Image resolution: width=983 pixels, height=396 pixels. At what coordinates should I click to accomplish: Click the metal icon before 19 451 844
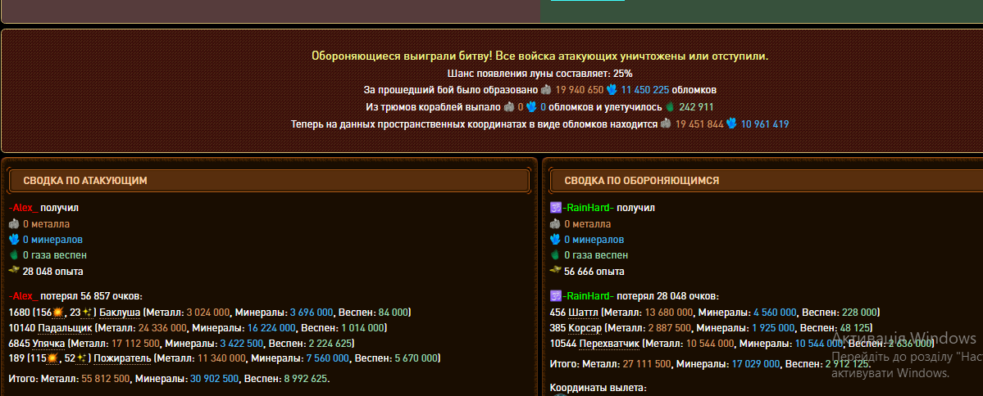[x=666, y=124]
